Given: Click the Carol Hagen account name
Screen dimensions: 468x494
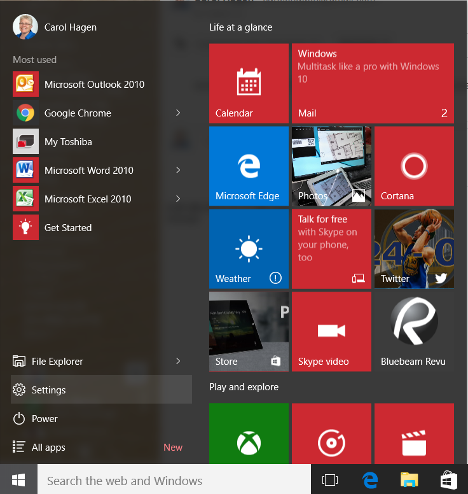Looking at the screenshot, I should (x=71, y=27).
